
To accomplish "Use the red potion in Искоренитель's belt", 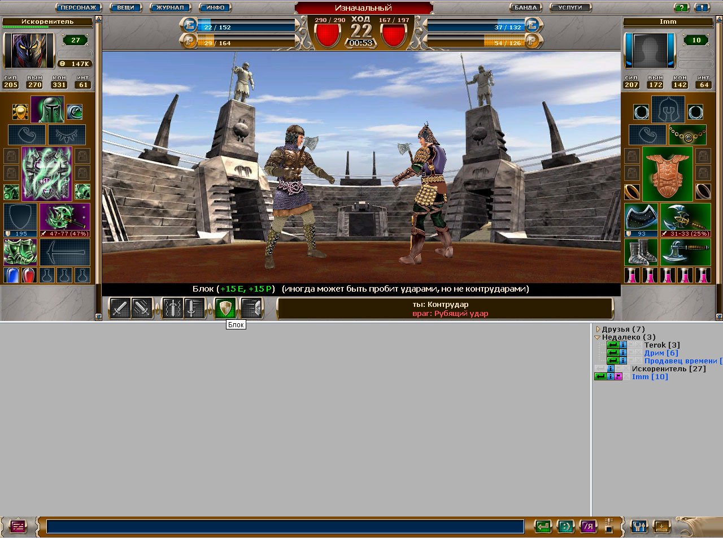I will [29, 275].
